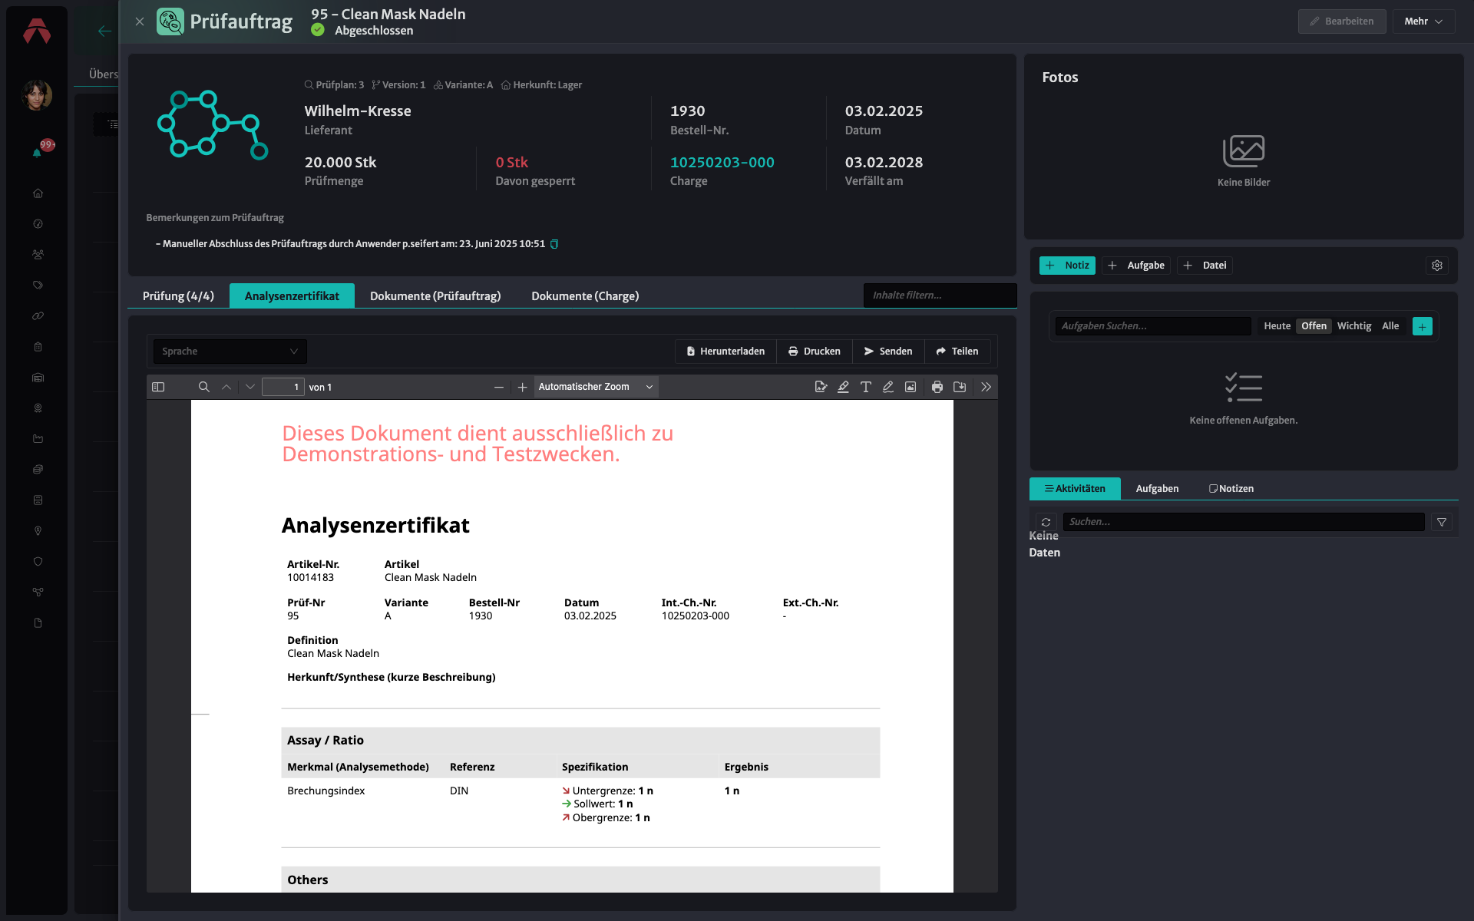Filter tasks by Heute
This screenshot has width=1474, height=921.
tap(1277, 326)
